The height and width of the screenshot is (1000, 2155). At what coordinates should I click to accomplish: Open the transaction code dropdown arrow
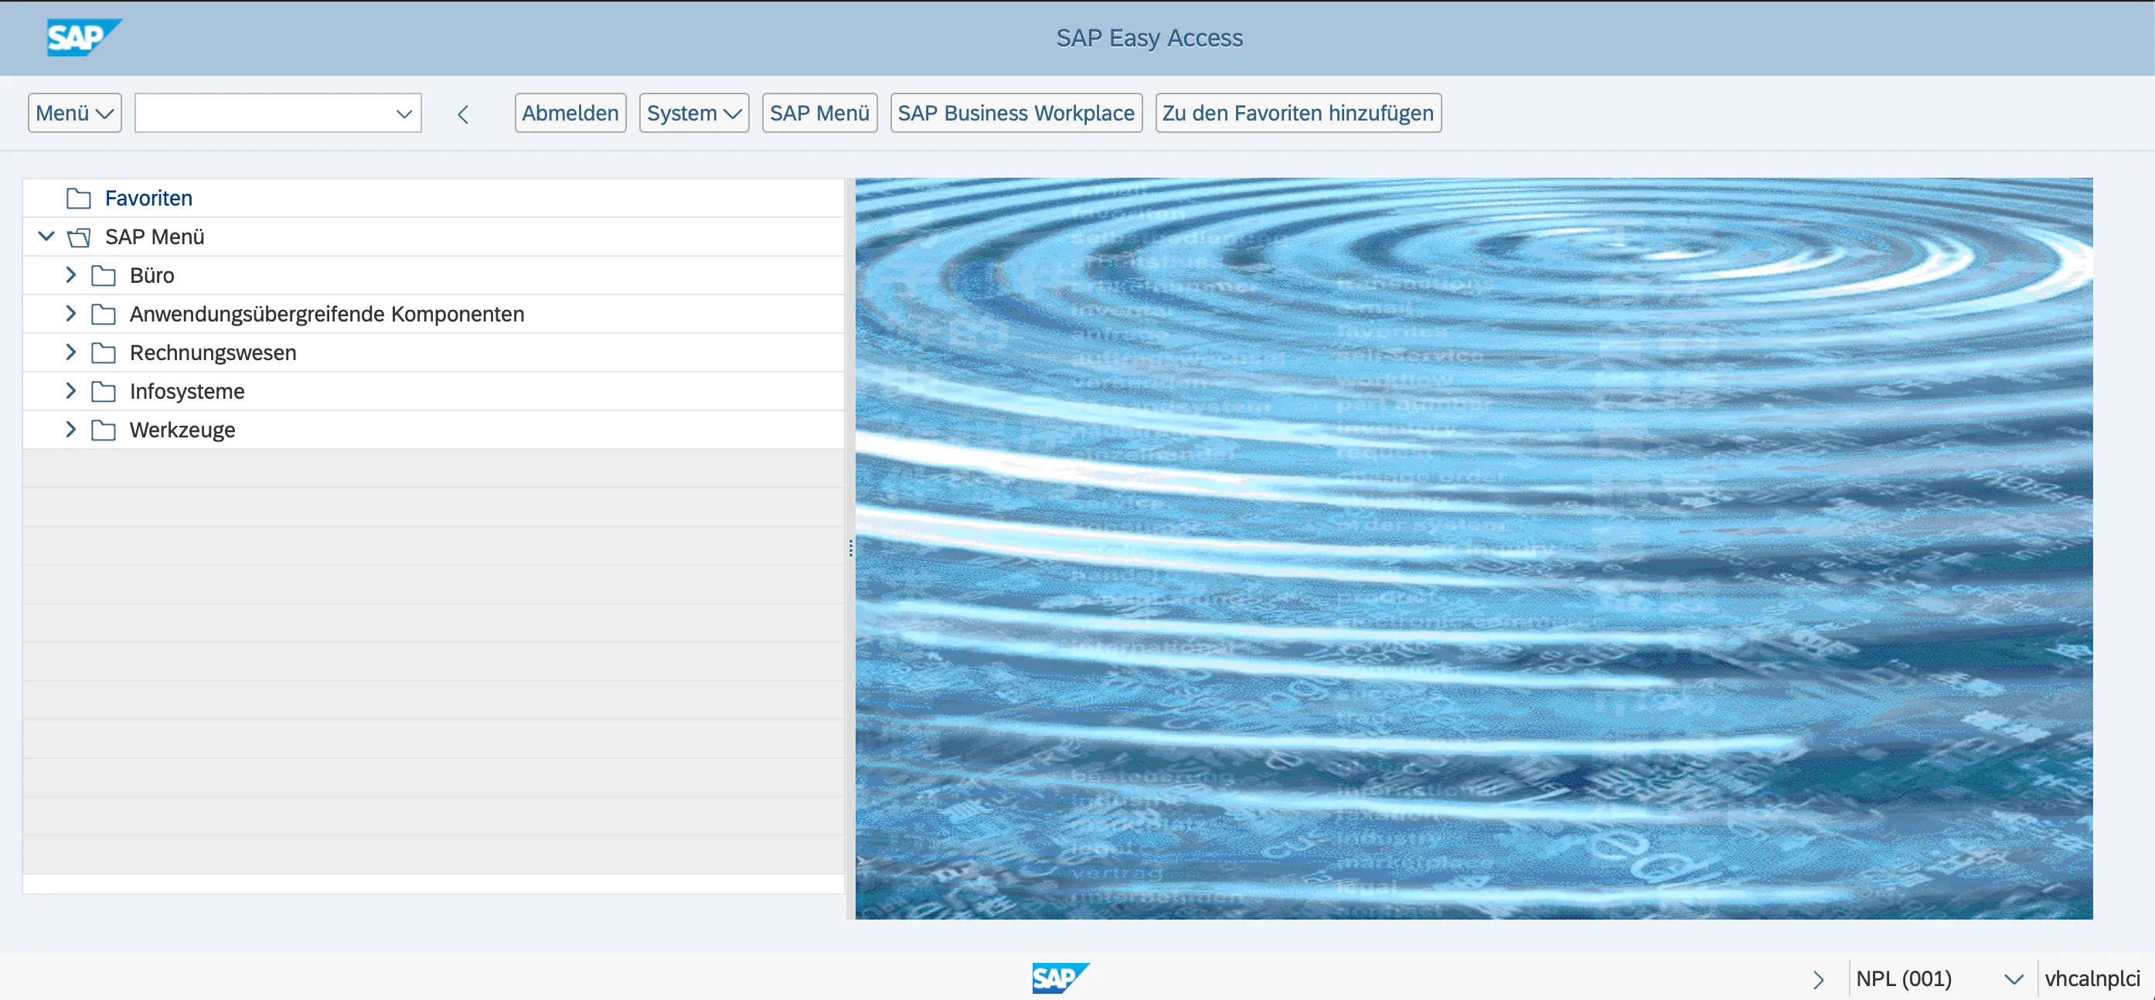click(x=404, y=114)
